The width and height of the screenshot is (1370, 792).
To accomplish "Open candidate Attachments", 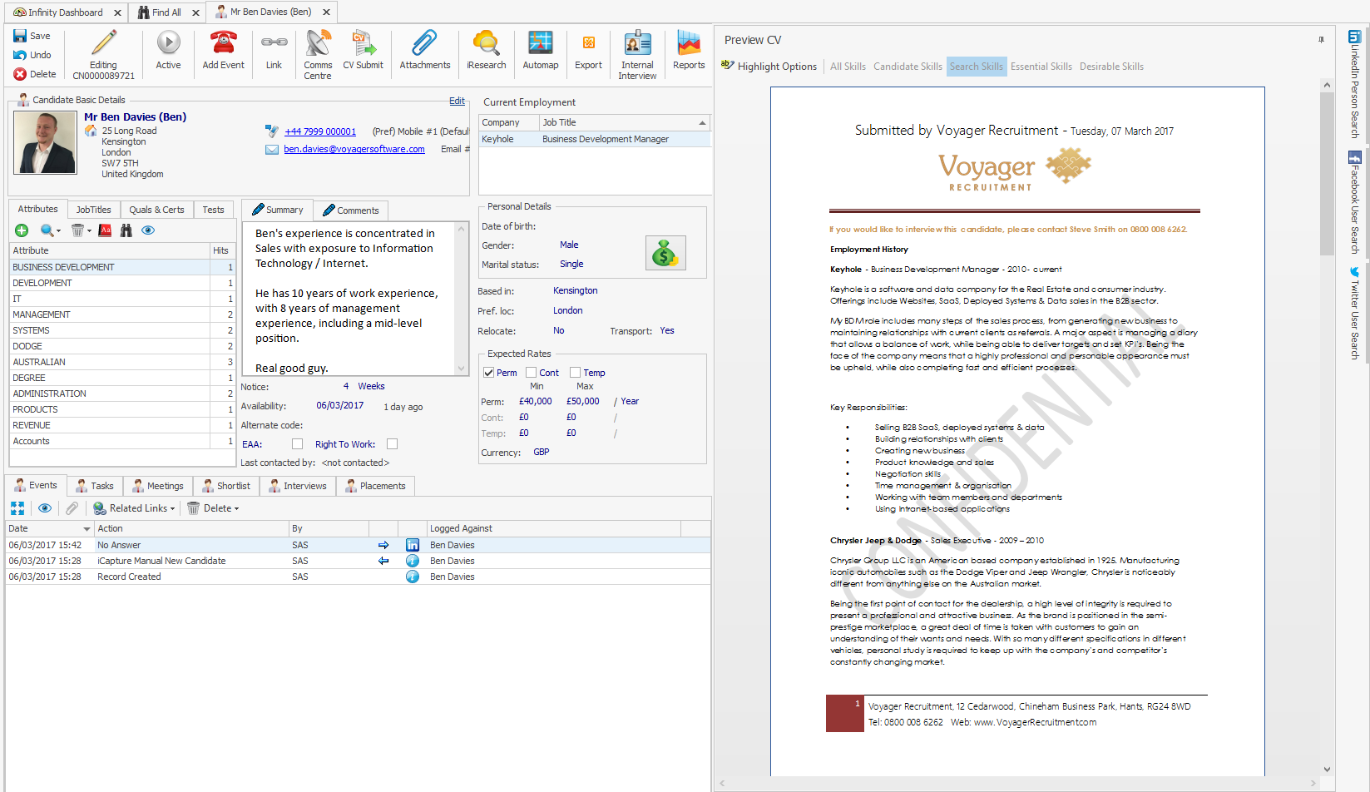I will point(424,52).
